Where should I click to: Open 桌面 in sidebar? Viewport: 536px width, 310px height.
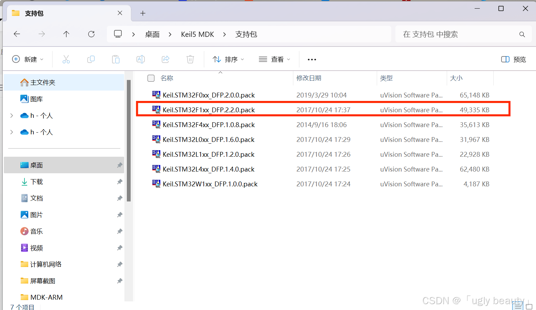click(x=64, y=165)
